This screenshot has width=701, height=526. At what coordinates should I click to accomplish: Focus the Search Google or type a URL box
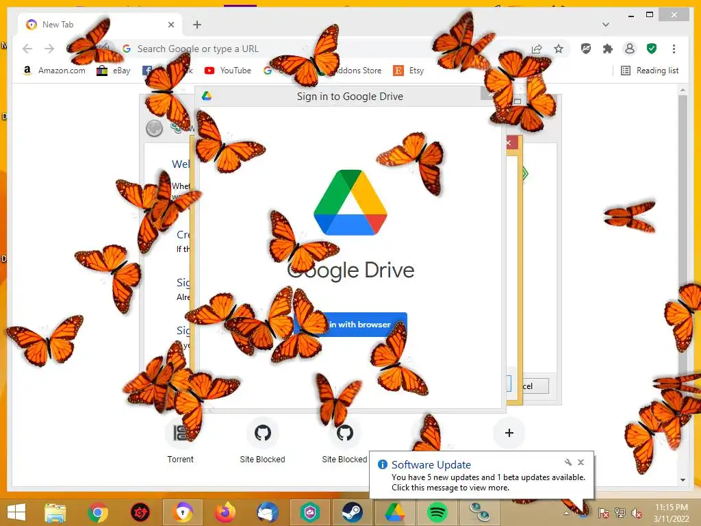pos(322,49)
